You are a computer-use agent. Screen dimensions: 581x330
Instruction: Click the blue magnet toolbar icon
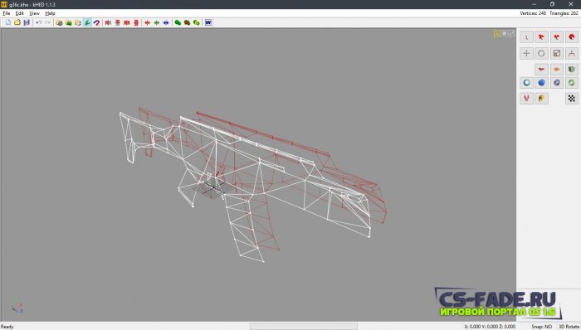point(97,22)
